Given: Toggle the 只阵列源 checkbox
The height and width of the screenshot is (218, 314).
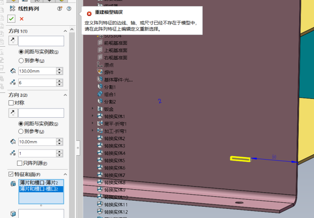Looking at the screenshot, I should [20, 163].
